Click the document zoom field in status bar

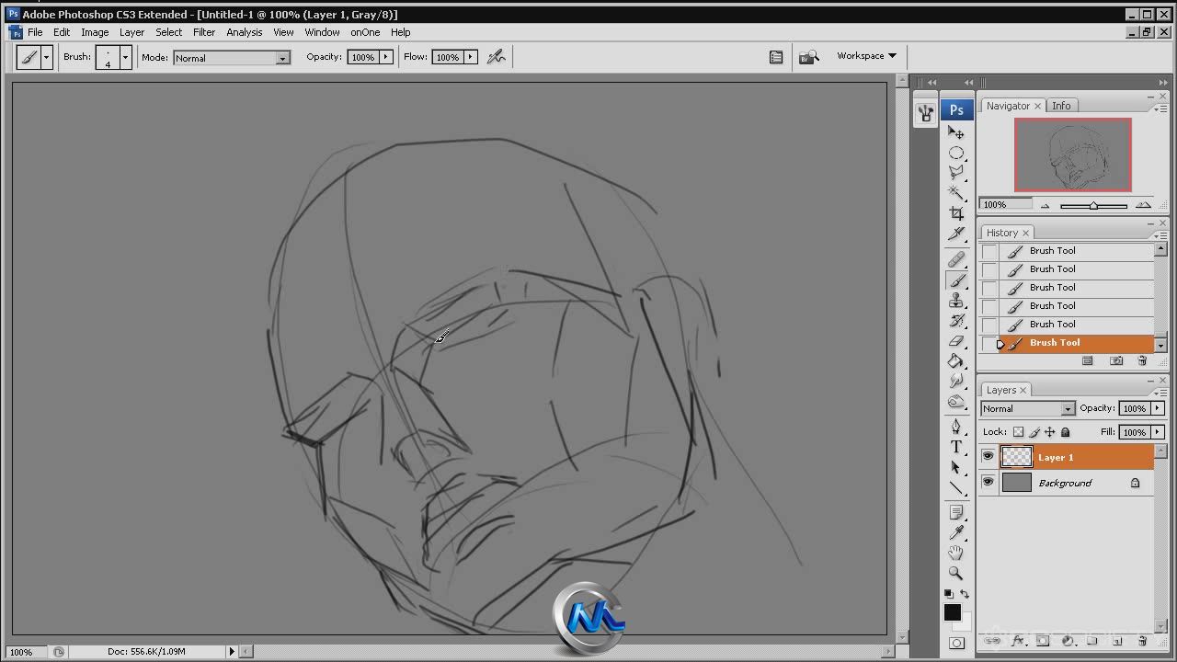(x=26, y=652)
